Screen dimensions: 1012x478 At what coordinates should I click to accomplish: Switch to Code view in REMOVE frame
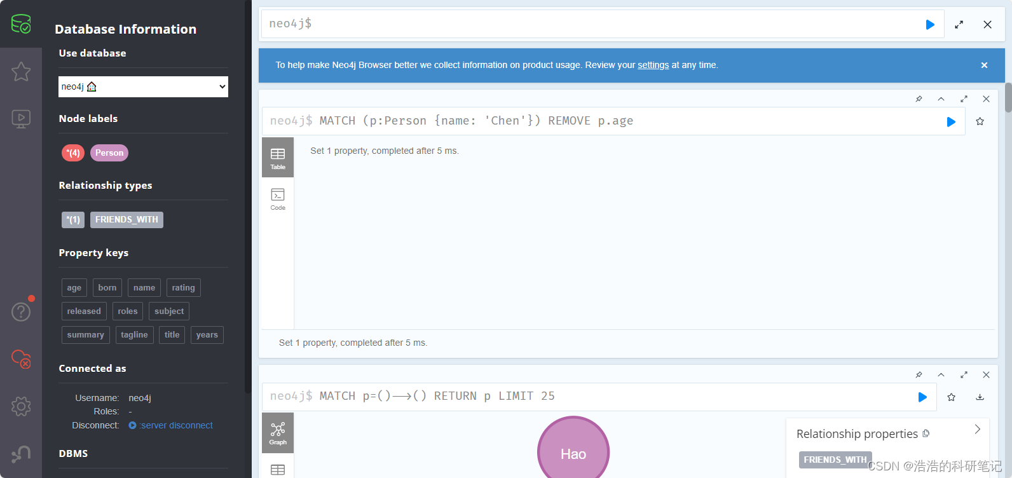(x=278, y=198)
